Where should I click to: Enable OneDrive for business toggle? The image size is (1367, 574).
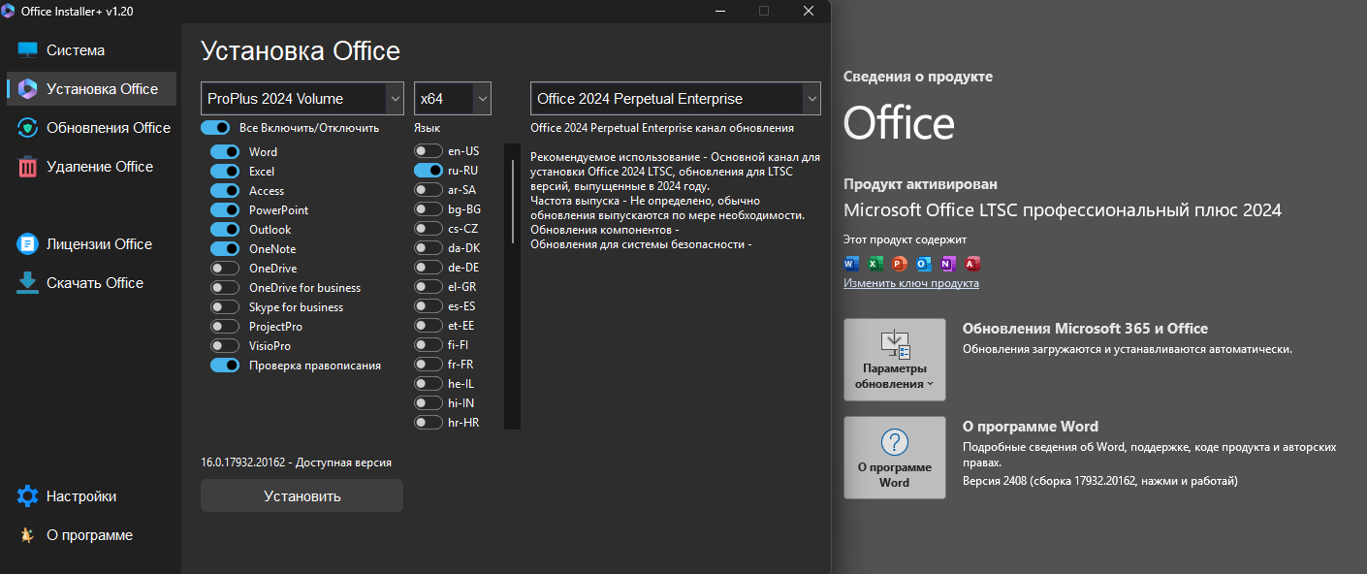(225, 288)
